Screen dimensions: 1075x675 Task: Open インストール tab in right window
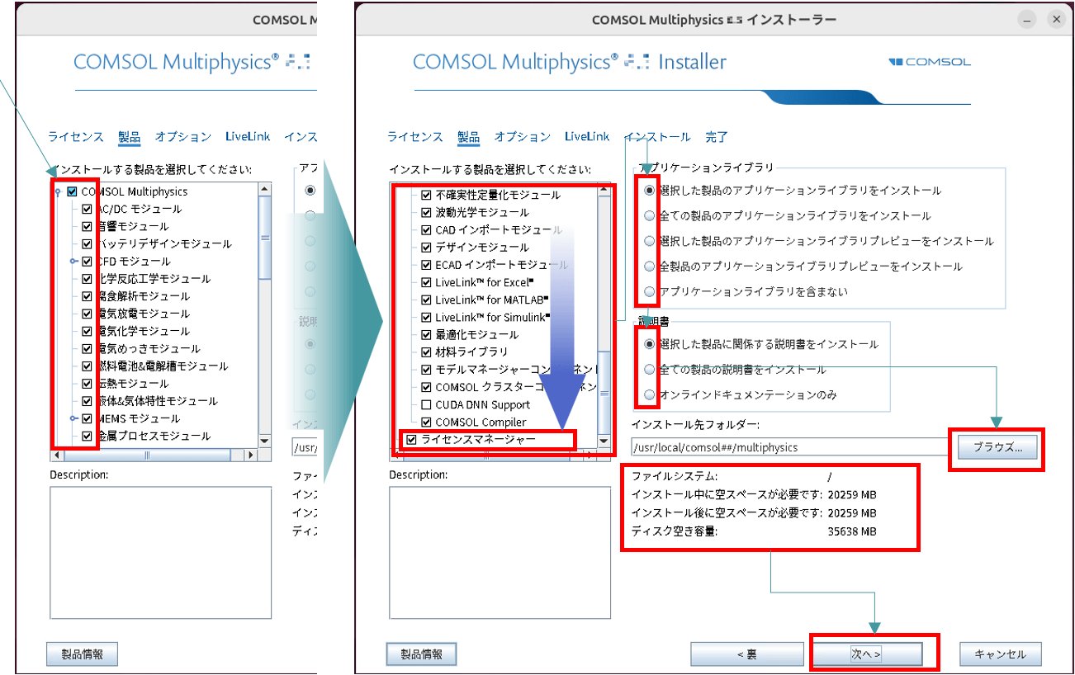657,137
